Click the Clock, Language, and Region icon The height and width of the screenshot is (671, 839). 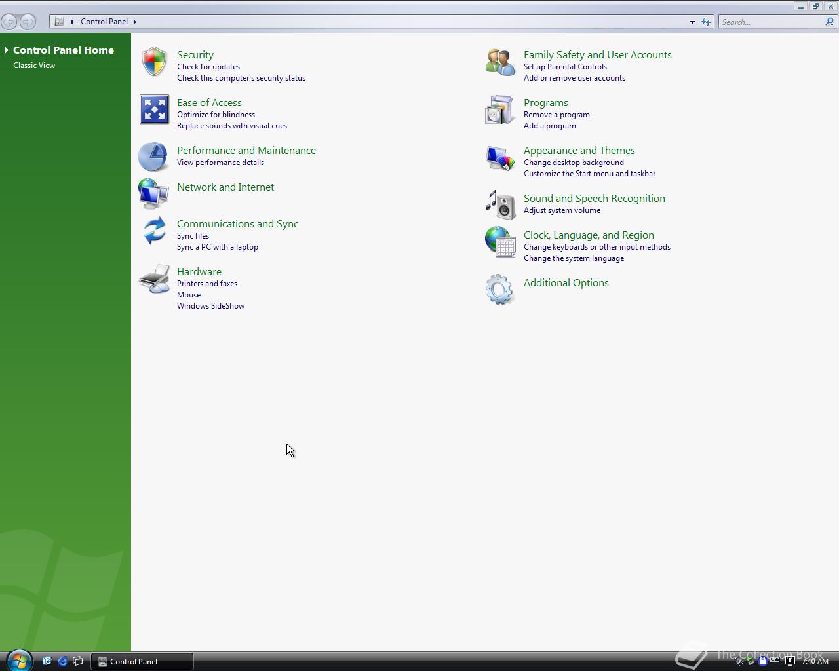coord(500,242)
